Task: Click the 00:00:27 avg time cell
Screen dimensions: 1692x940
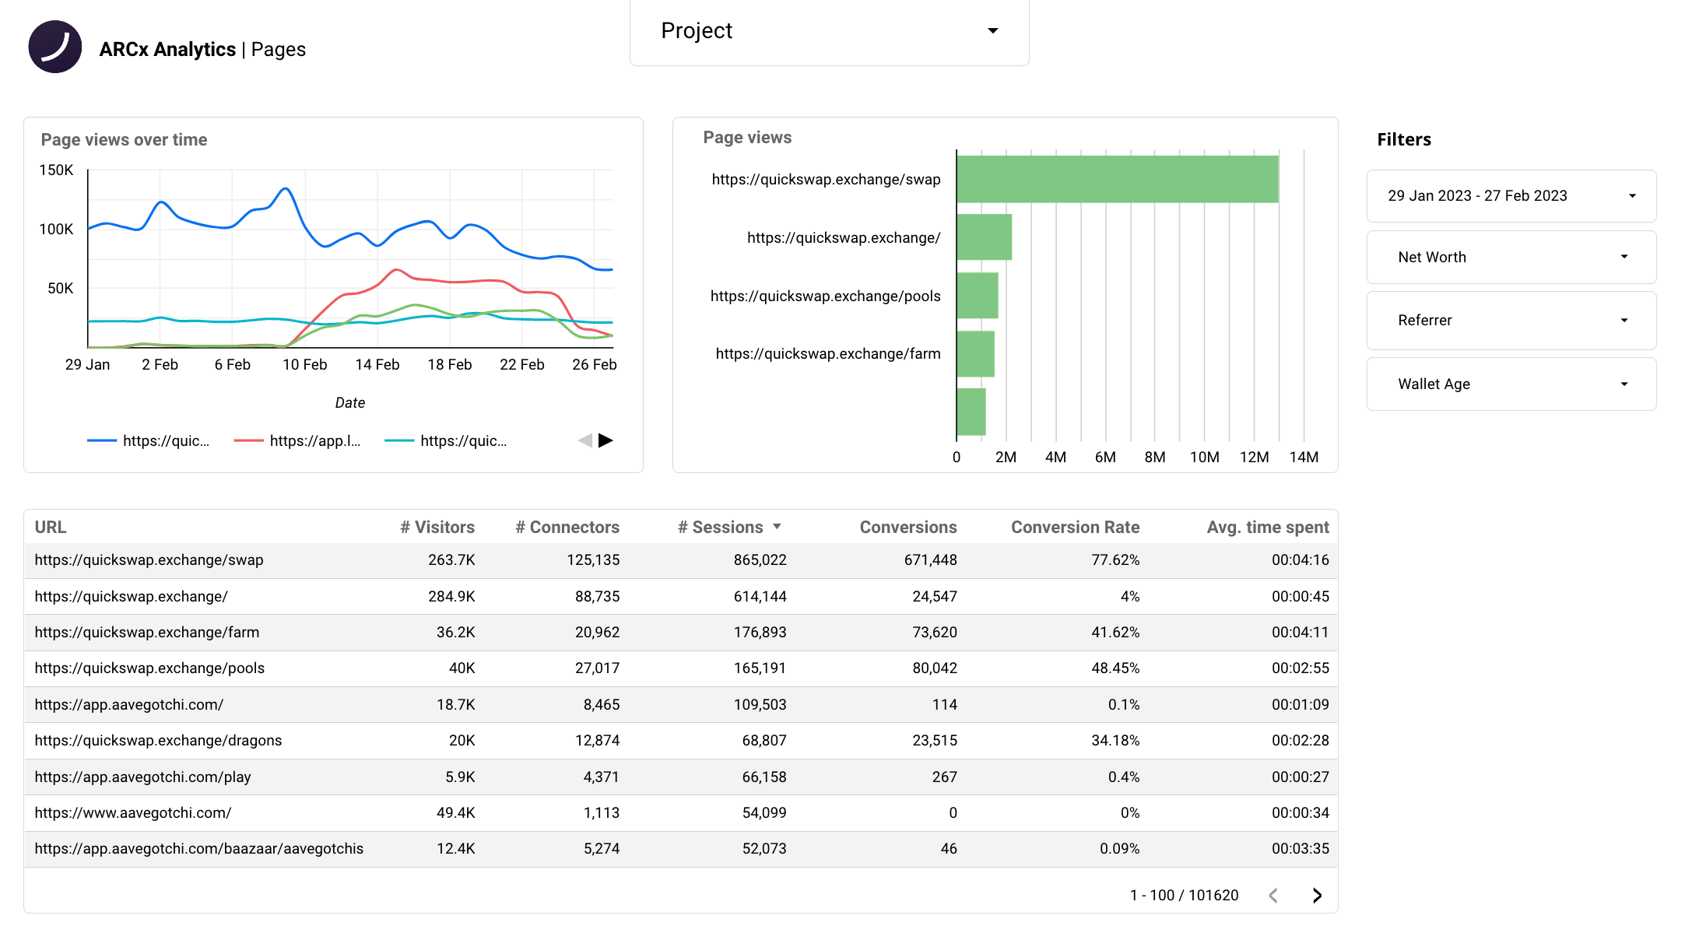Action: point(1301,777)
